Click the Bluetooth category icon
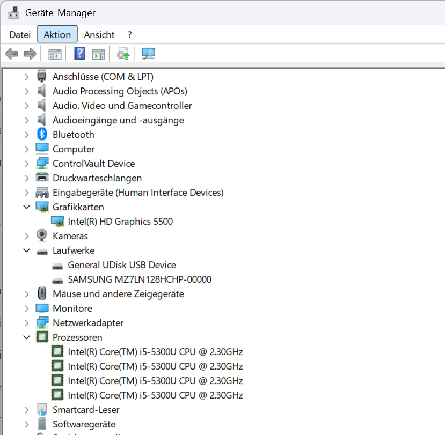This screenshot has height=435, width=445. 42,134
